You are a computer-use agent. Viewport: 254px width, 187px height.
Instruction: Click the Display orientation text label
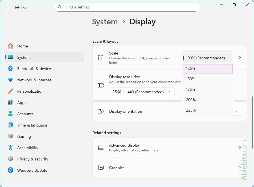pyautogui.click(x=126, y=111)
